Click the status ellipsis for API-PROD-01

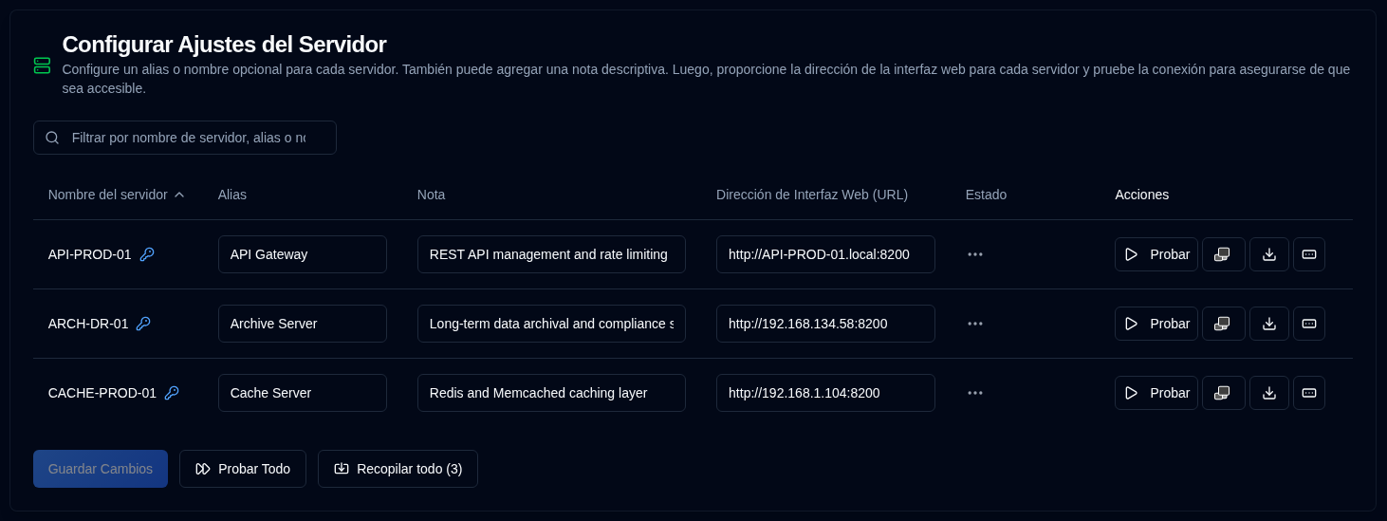click(975, 254)
